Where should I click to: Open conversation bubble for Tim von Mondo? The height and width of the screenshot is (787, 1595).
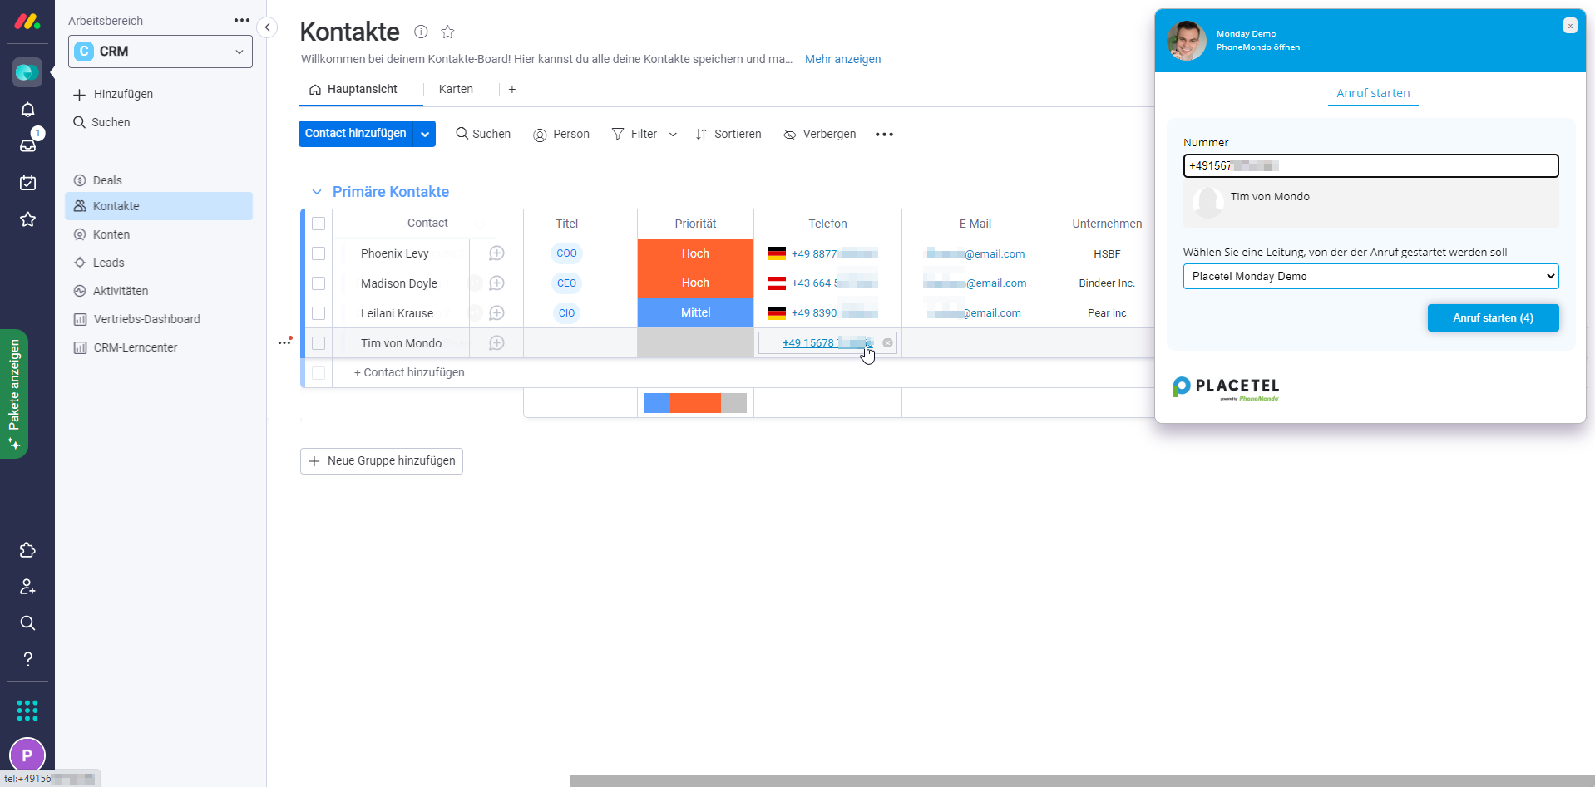tap(496, 343)
